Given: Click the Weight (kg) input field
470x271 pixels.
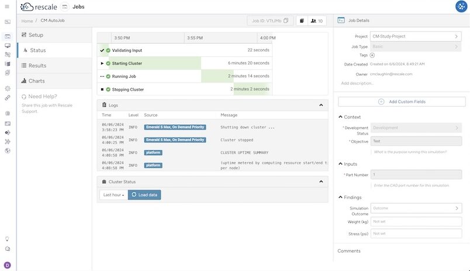Looking at the screenshot, I should pos(416,221).
